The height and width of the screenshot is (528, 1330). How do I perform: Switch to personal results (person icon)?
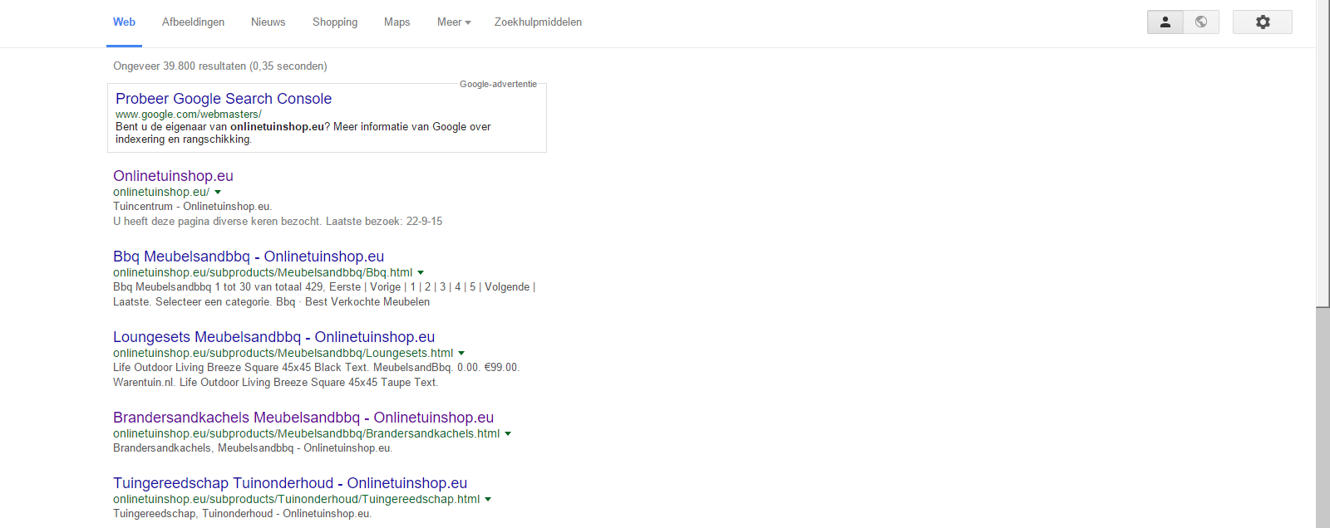[x=1165, y=22]
